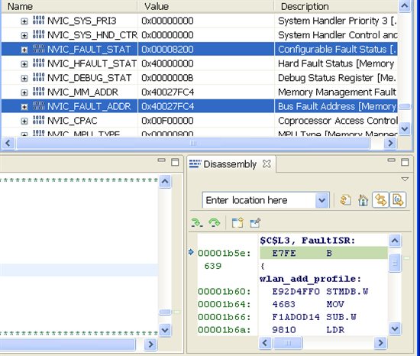Image resolution: width=420 pixels, height=356 pixels.
Task: Click the Copy/Export disassembly icon
Action: click(x=237, y=222)
